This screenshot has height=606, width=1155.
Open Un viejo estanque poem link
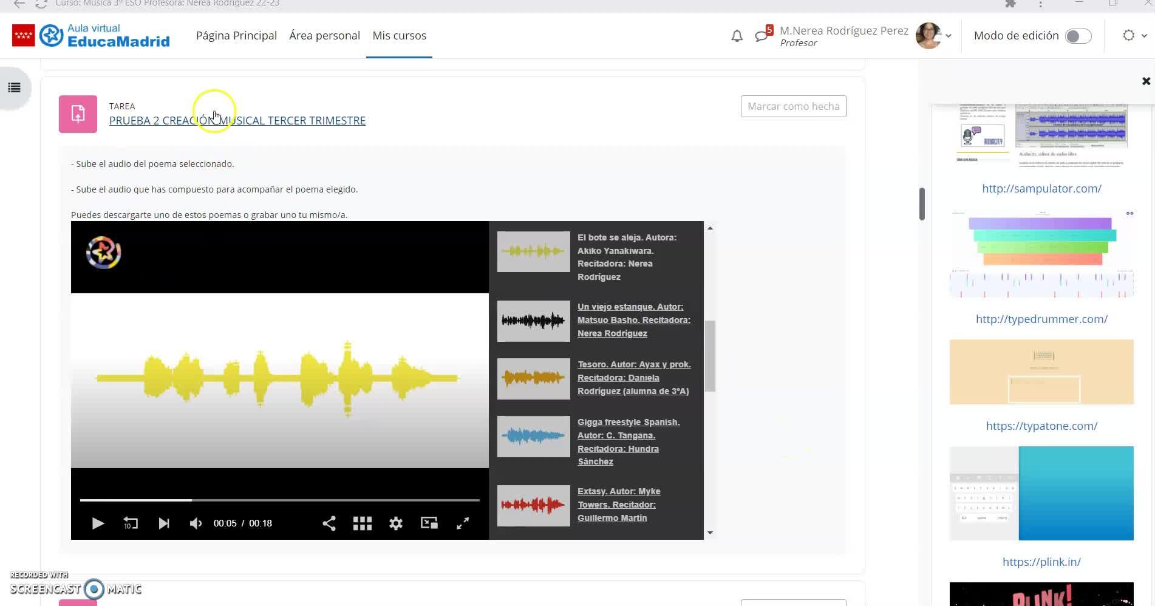(x=634, y=320)
